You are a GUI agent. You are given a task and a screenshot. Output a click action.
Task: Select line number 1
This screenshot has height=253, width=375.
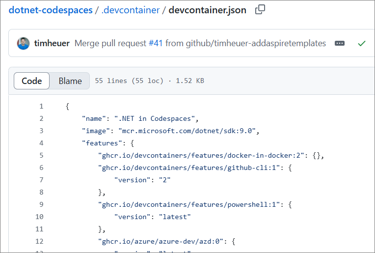[41, 106]
